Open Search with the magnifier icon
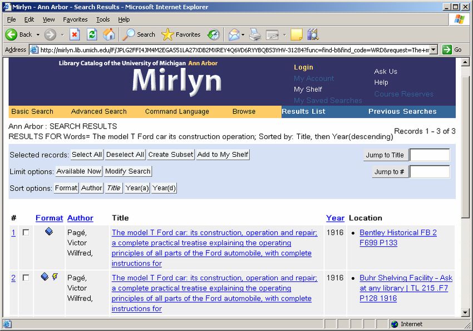Image resolution: width=473 pixels, height=331 pixels. pyautogui.click(x=129, y=34)
